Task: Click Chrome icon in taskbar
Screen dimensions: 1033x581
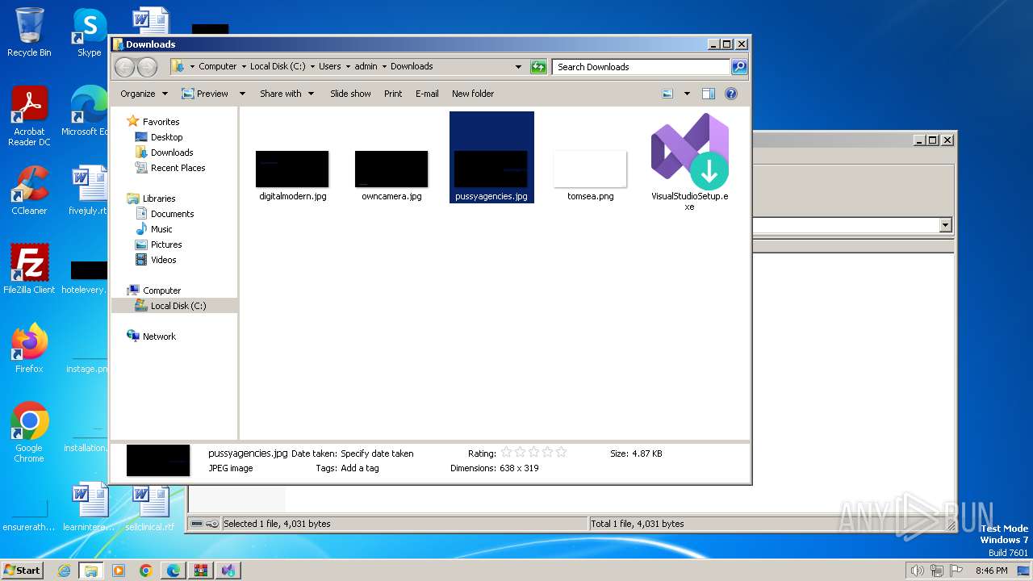Action: pyautogui.click(x=145, y=571)
